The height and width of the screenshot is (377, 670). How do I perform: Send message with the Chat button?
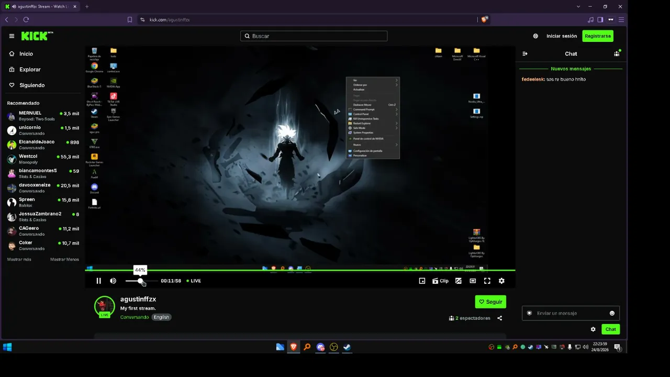[611, 329]
